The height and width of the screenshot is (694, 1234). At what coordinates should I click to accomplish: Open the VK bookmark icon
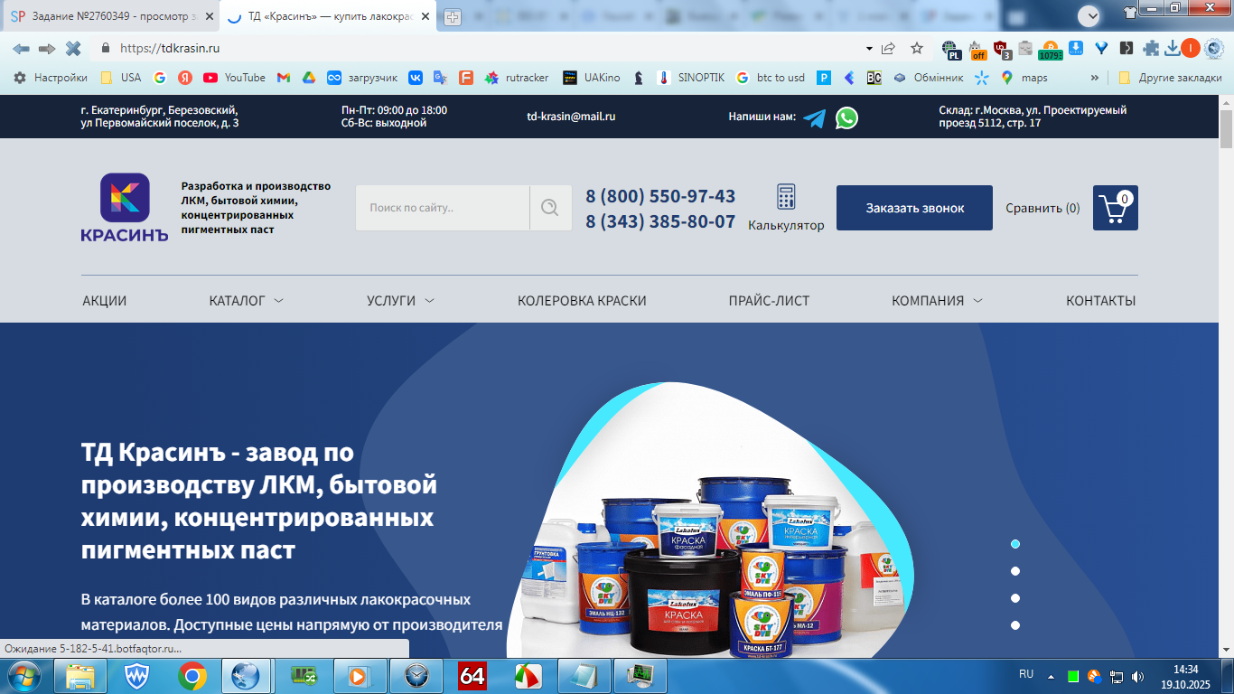coord(416,78)
